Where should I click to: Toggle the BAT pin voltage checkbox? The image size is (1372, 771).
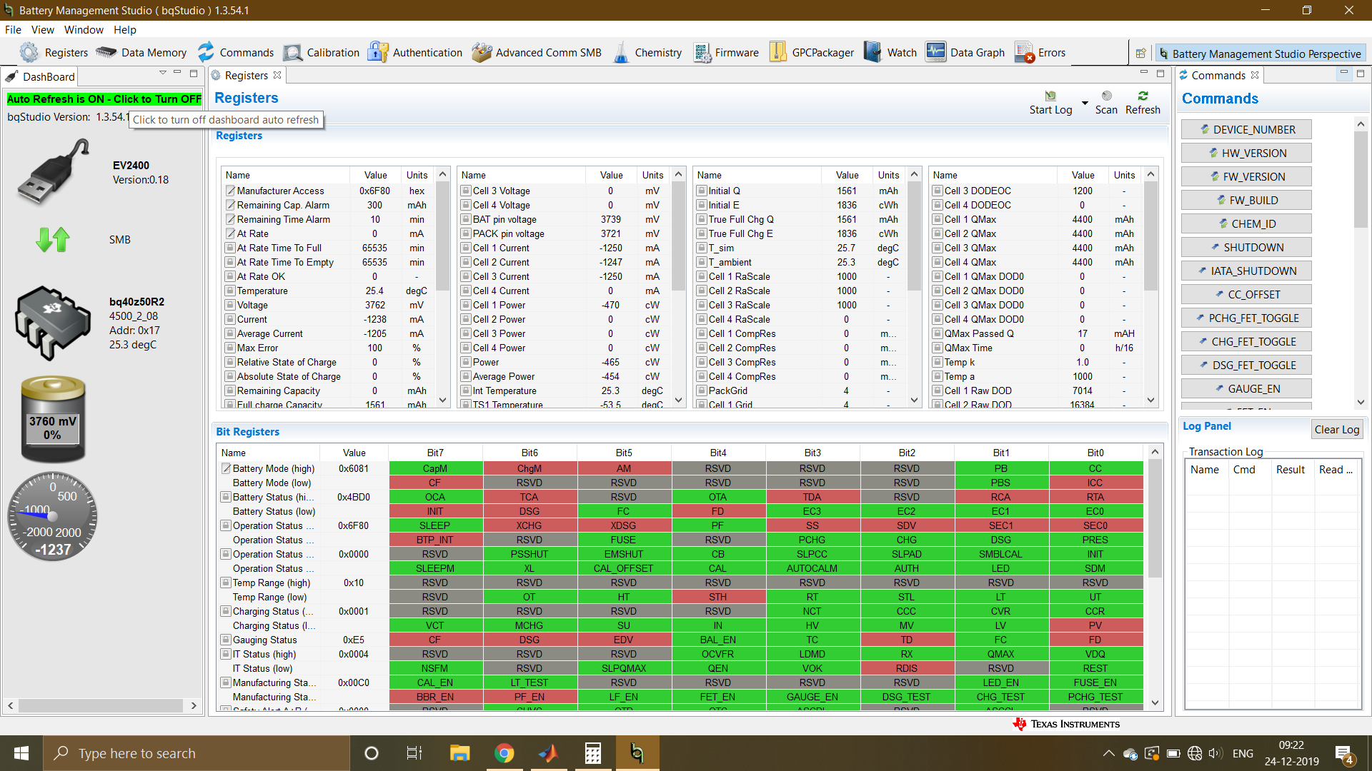[x=466, y=219]
